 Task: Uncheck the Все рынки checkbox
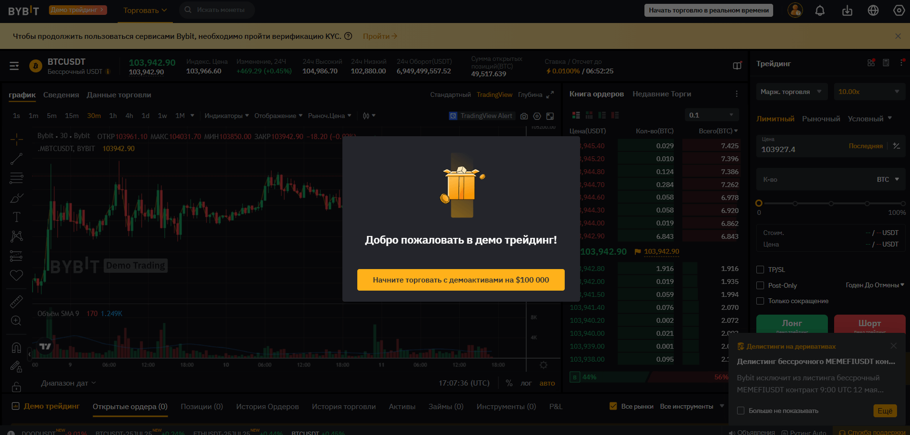tap(613, 406)
